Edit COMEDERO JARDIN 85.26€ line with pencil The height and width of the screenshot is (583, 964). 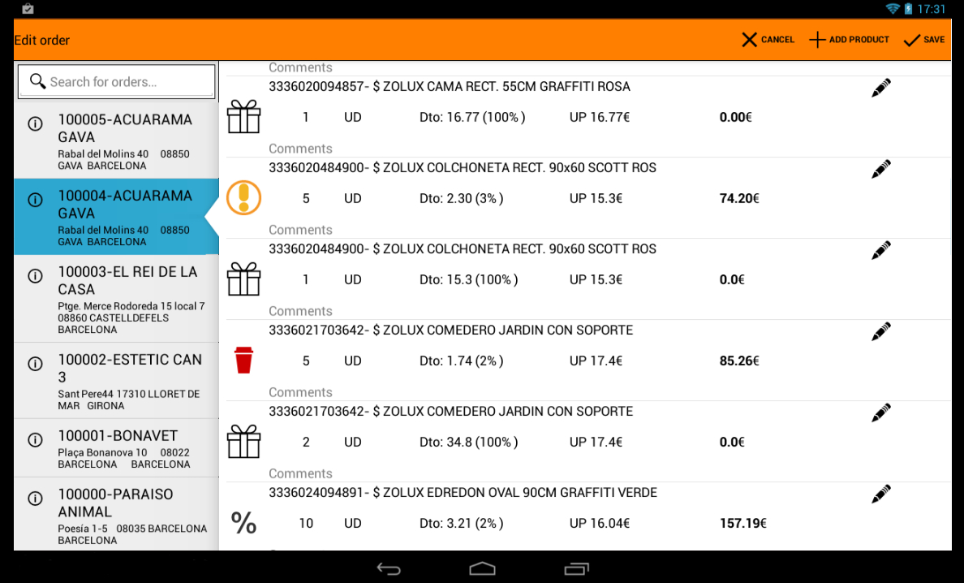[881, 331]
